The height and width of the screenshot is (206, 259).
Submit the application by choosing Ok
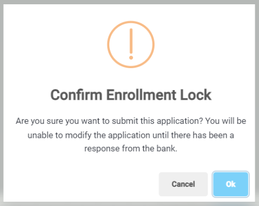[230, 184]
